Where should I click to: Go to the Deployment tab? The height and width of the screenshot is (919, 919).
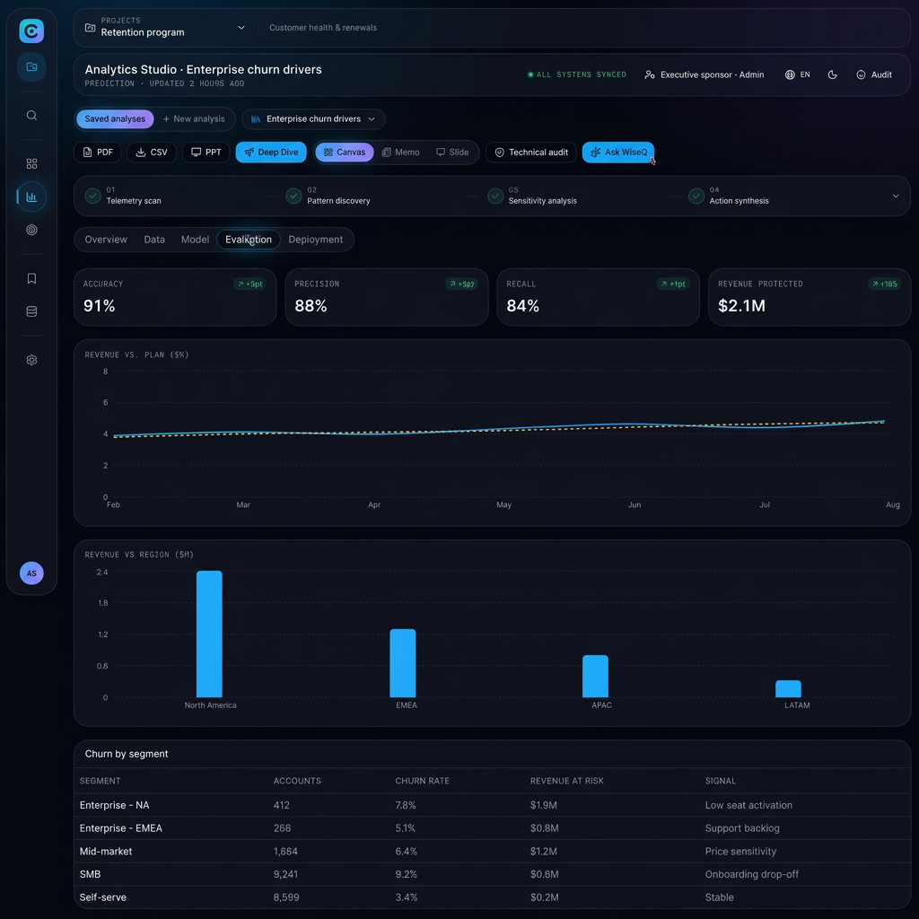pyautogui.click(x=315, y=240)
